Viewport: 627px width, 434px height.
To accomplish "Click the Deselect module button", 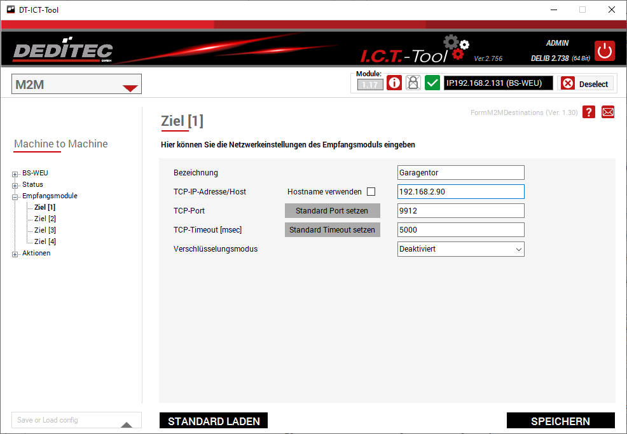I will [x=586, y=84].
